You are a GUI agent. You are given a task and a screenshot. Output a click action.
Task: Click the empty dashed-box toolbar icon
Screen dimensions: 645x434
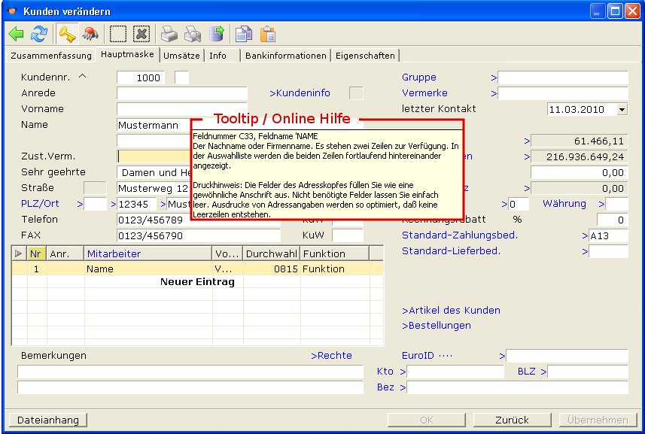click(118, 34)
